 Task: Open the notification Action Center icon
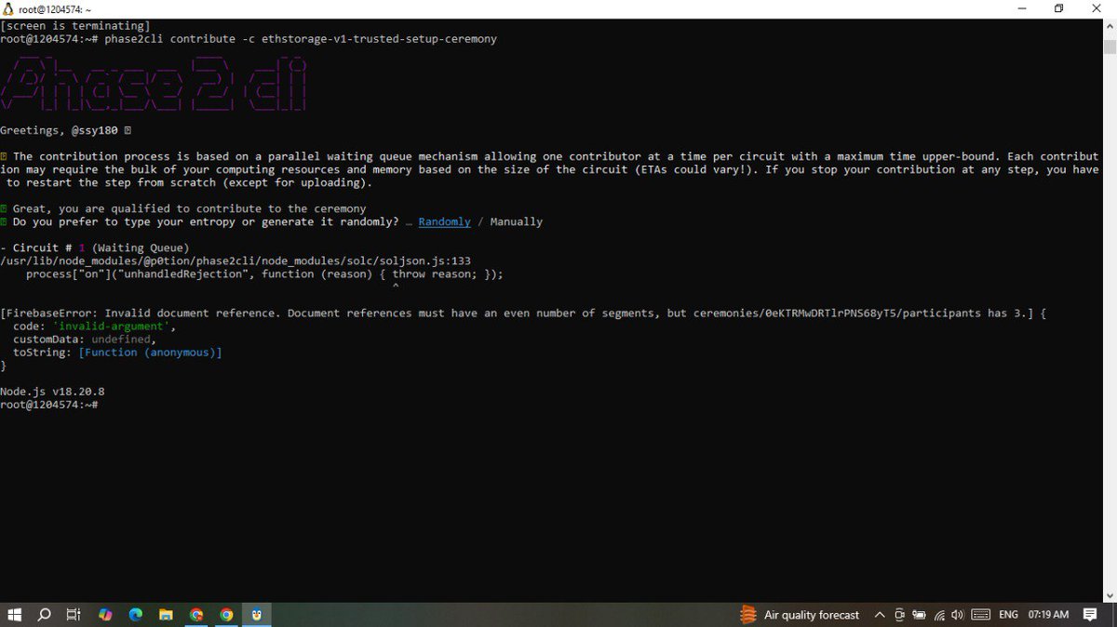tap(1090, 615)
